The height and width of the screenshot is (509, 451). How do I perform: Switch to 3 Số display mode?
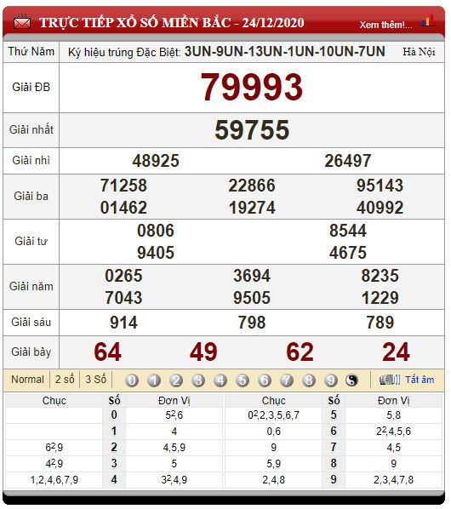(95, 379)
